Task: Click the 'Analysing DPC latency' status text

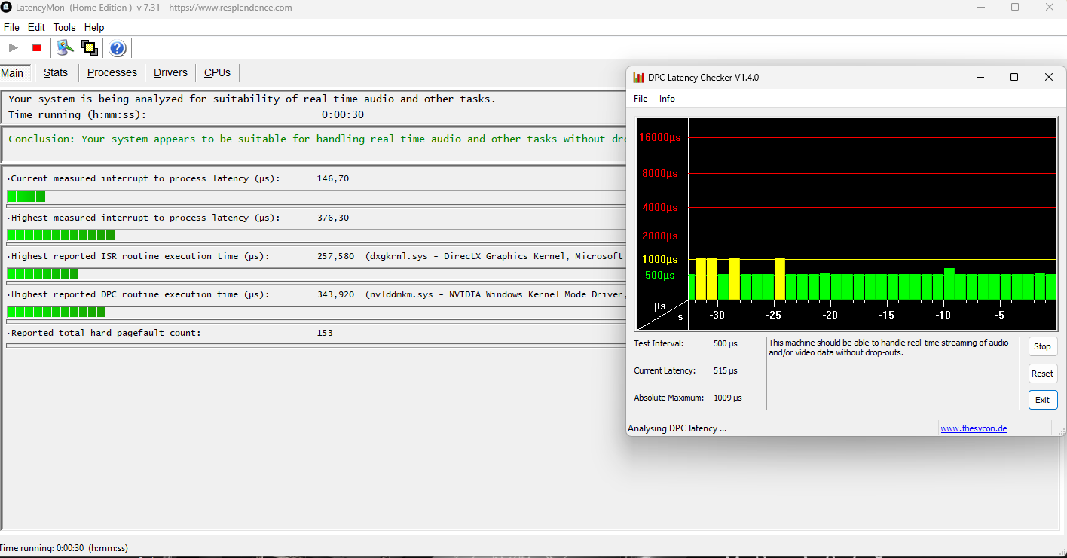Action: click(677, 428)
